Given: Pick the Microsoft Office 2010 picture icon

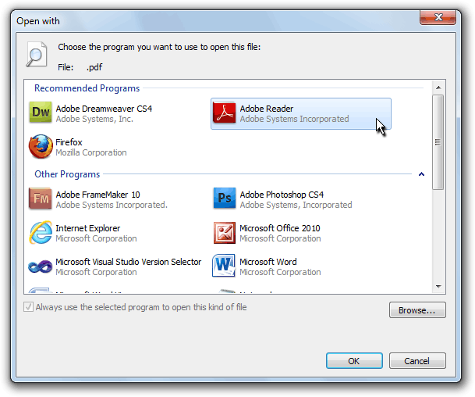Looking at the screenshot, I should click(224, 233).
